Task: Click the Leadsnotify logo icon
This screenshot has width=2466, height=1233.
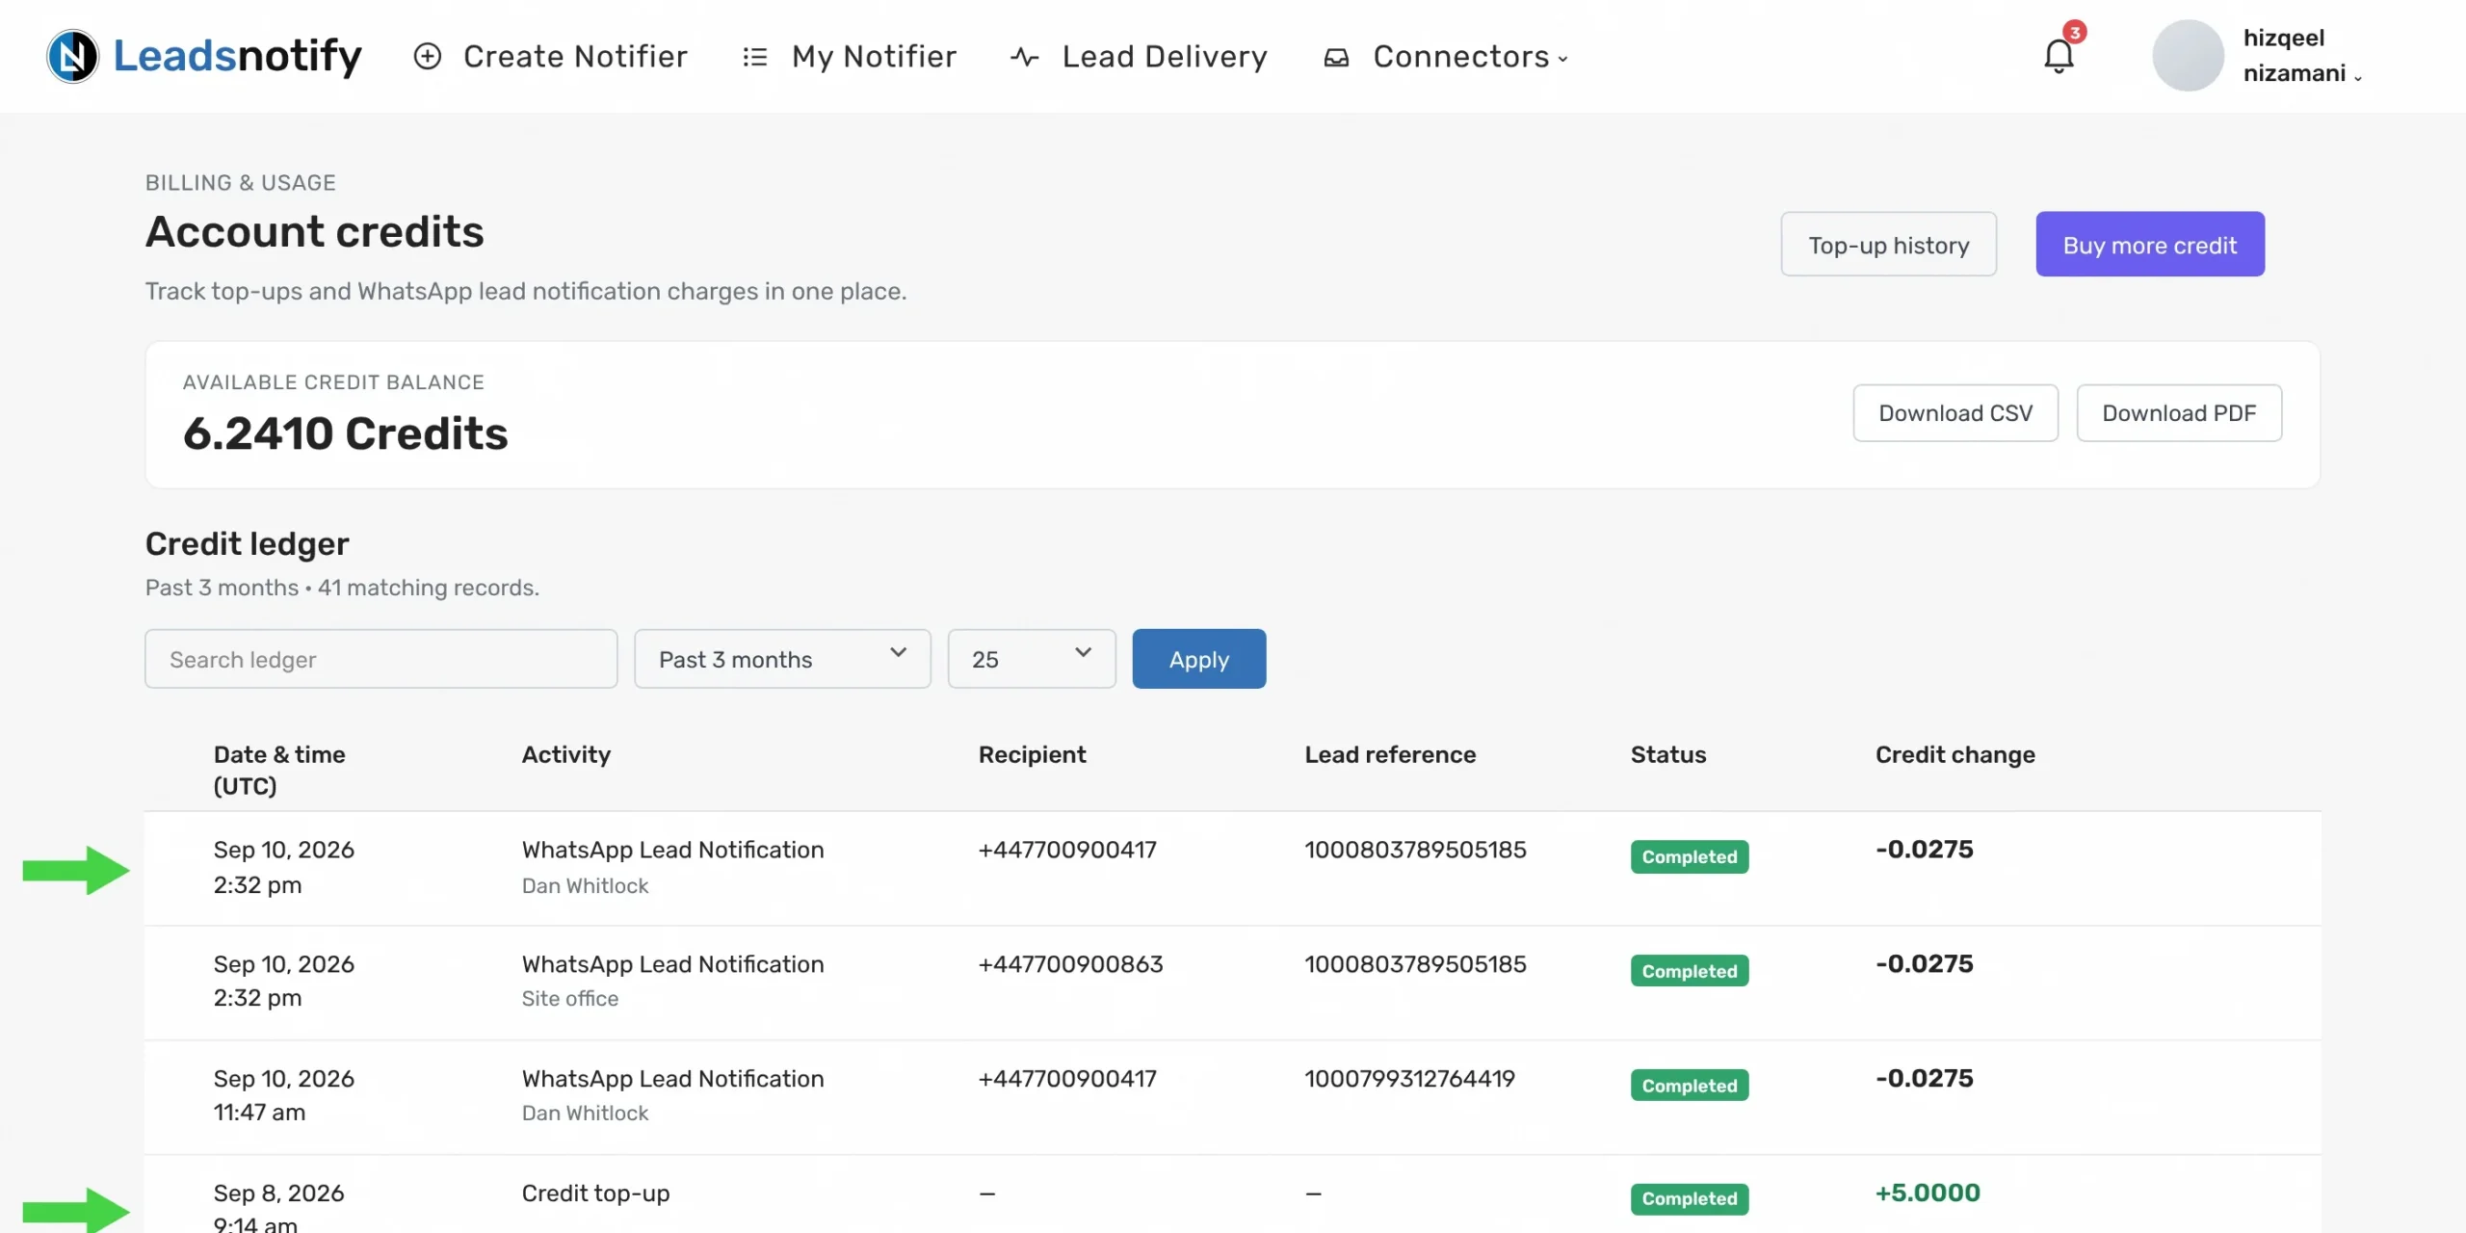Action: tap(72, 56)
